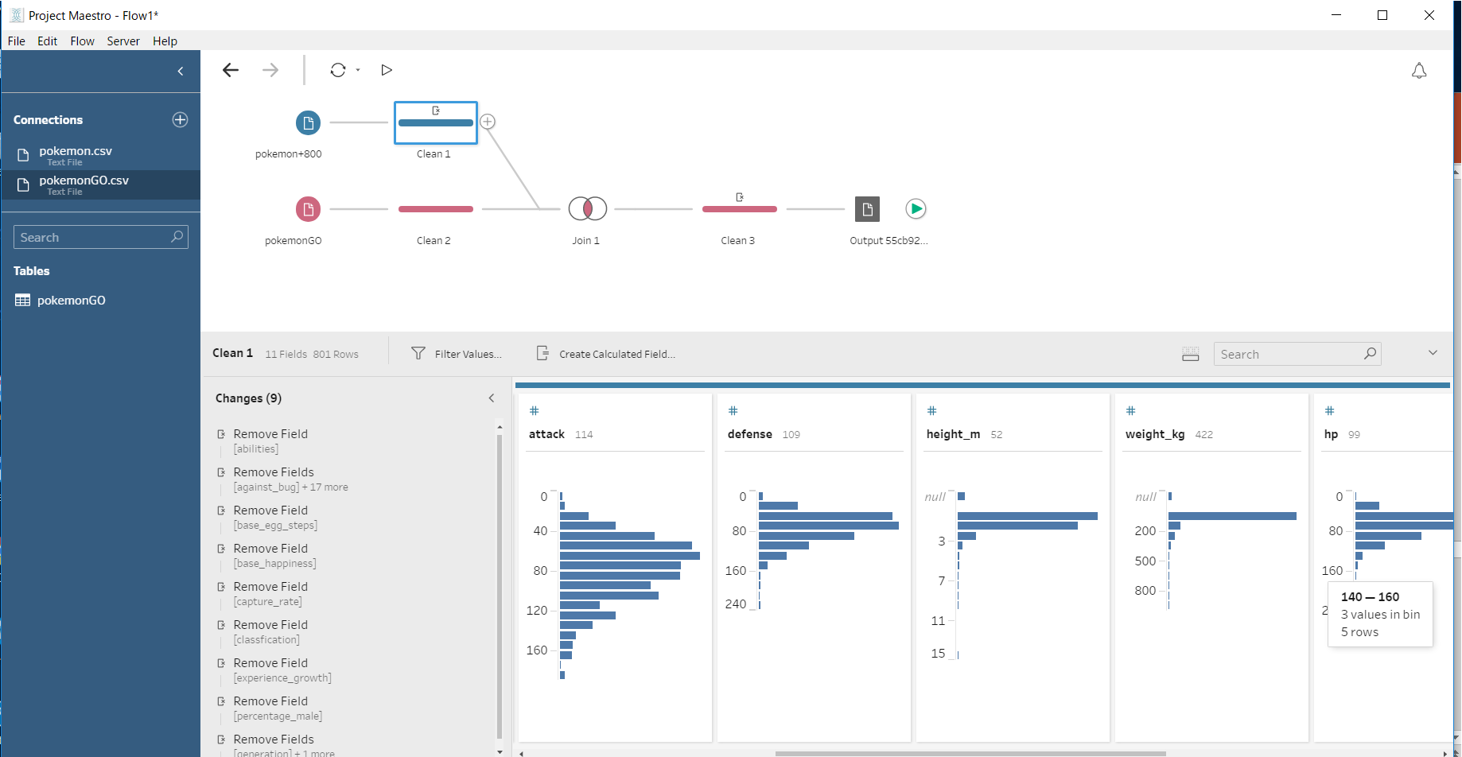Click the hp field data type icon

coord(1330,411)
